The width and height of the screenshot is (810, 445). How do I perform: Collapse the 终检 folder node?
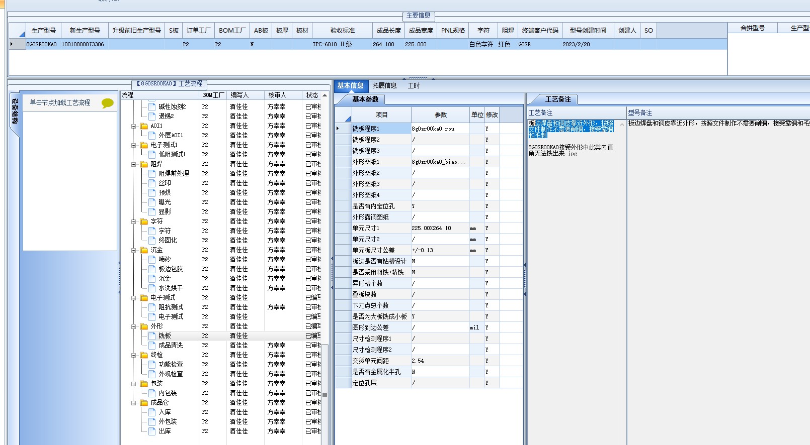coord(134,355)
